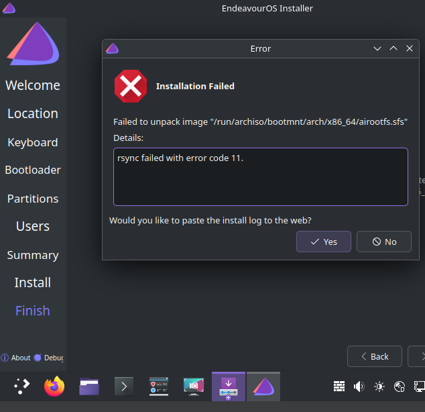Click the 'Installation Failed' heading text

(195, 87)
